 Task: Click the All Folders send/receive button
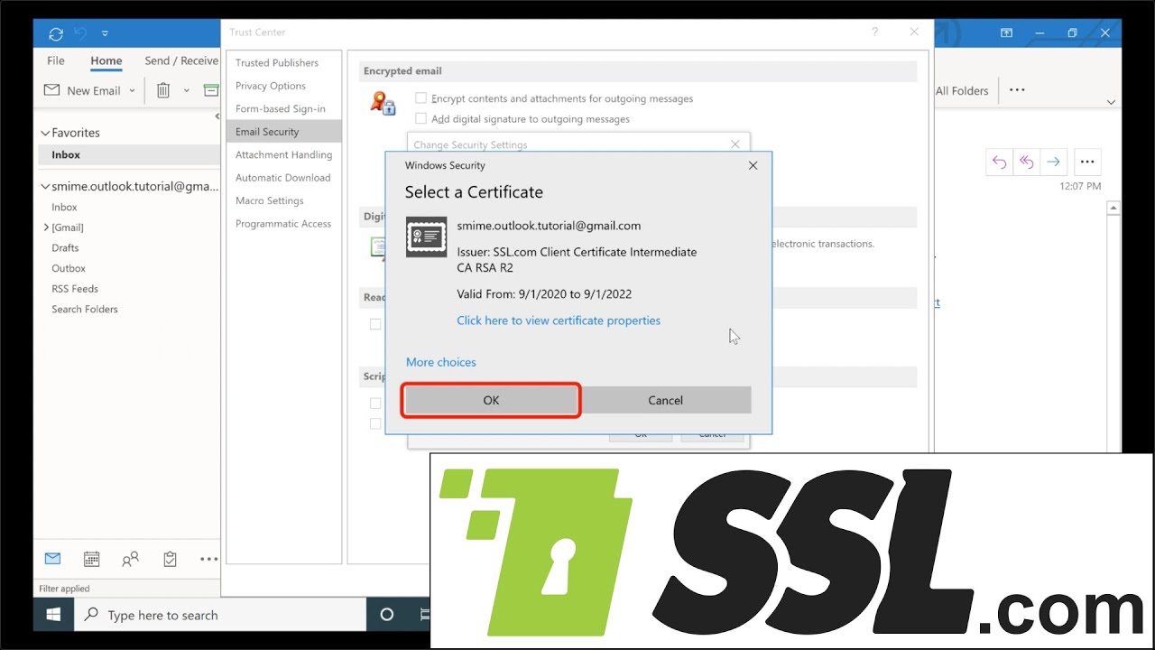pos(962,90)
